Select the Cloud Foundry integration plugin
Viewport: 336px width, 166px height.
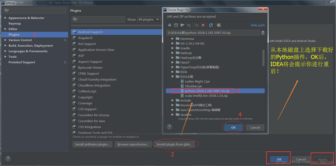(97, 79)
